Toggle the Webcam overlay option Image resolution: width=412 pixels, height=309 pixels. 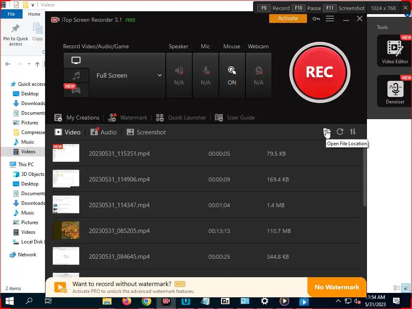(259, 75)
